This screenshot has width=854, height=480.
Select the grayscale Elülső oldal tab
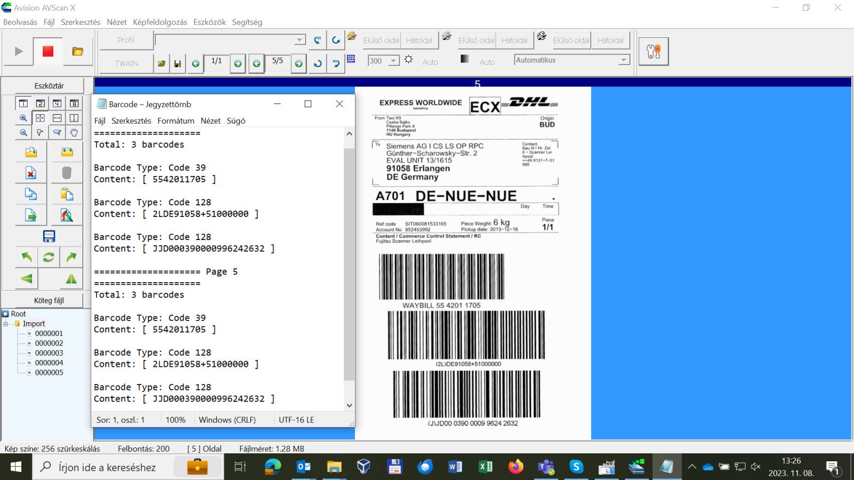coord(476,40)
